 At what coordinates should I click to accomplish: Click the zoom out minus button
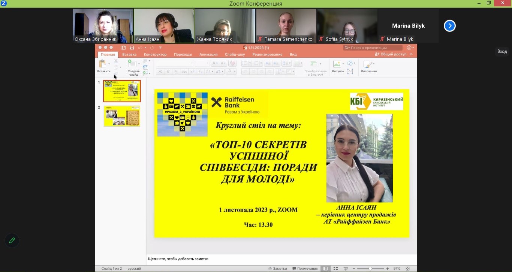[353, 269]
